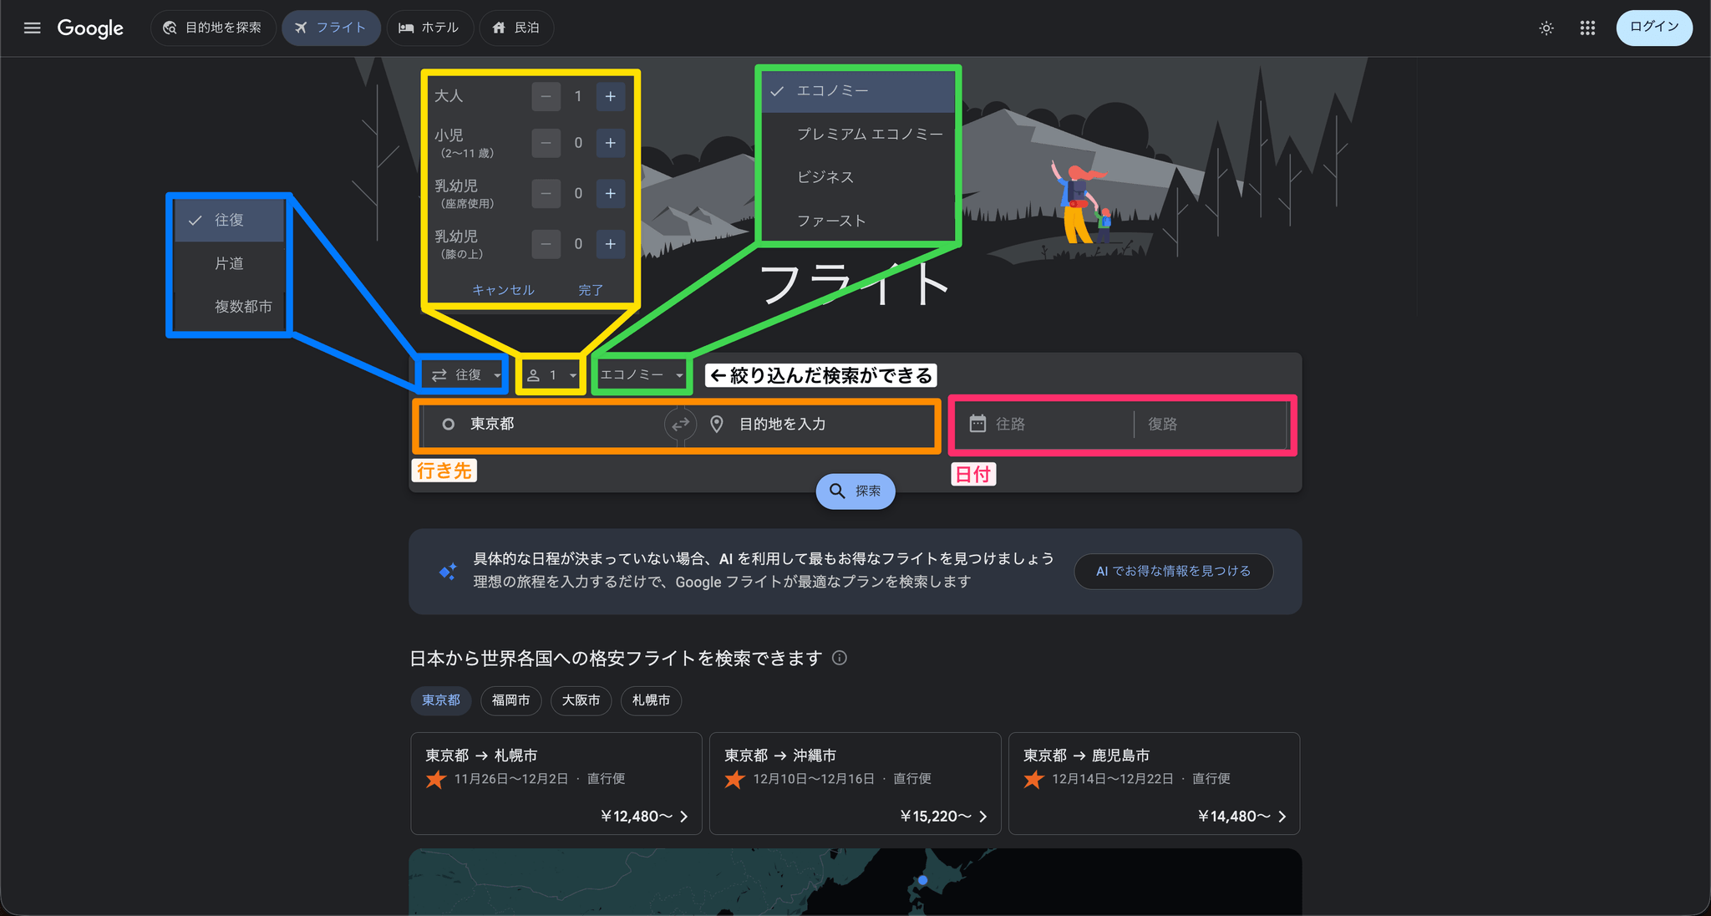Click the swap origin and destination icon

681,425
